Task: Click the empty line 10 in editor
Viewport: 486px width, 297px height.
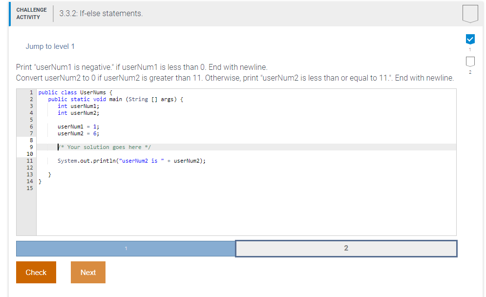Action: point(246,154)
